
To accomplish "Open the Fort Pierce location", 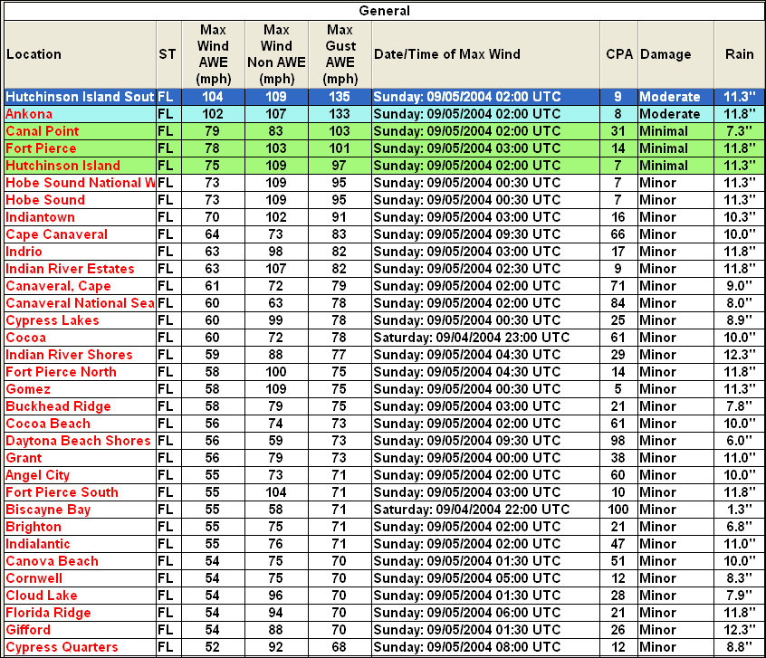I will coord(41,148).
